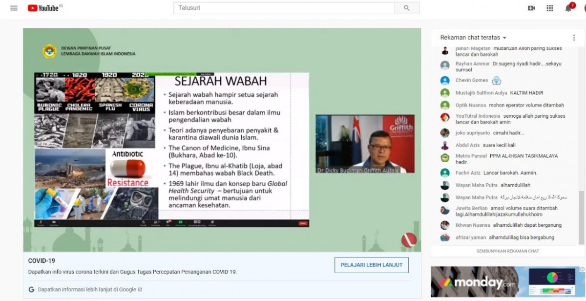Click the chat panel scrollbar
The image size is (586, 301).
click(x=581, y=215)
